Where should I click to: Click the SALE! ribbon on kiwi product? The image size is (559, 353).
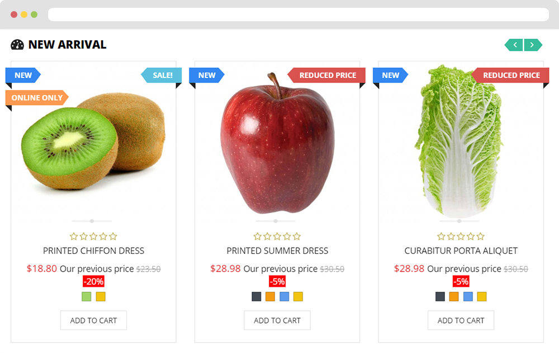click(x=162, y=75)
